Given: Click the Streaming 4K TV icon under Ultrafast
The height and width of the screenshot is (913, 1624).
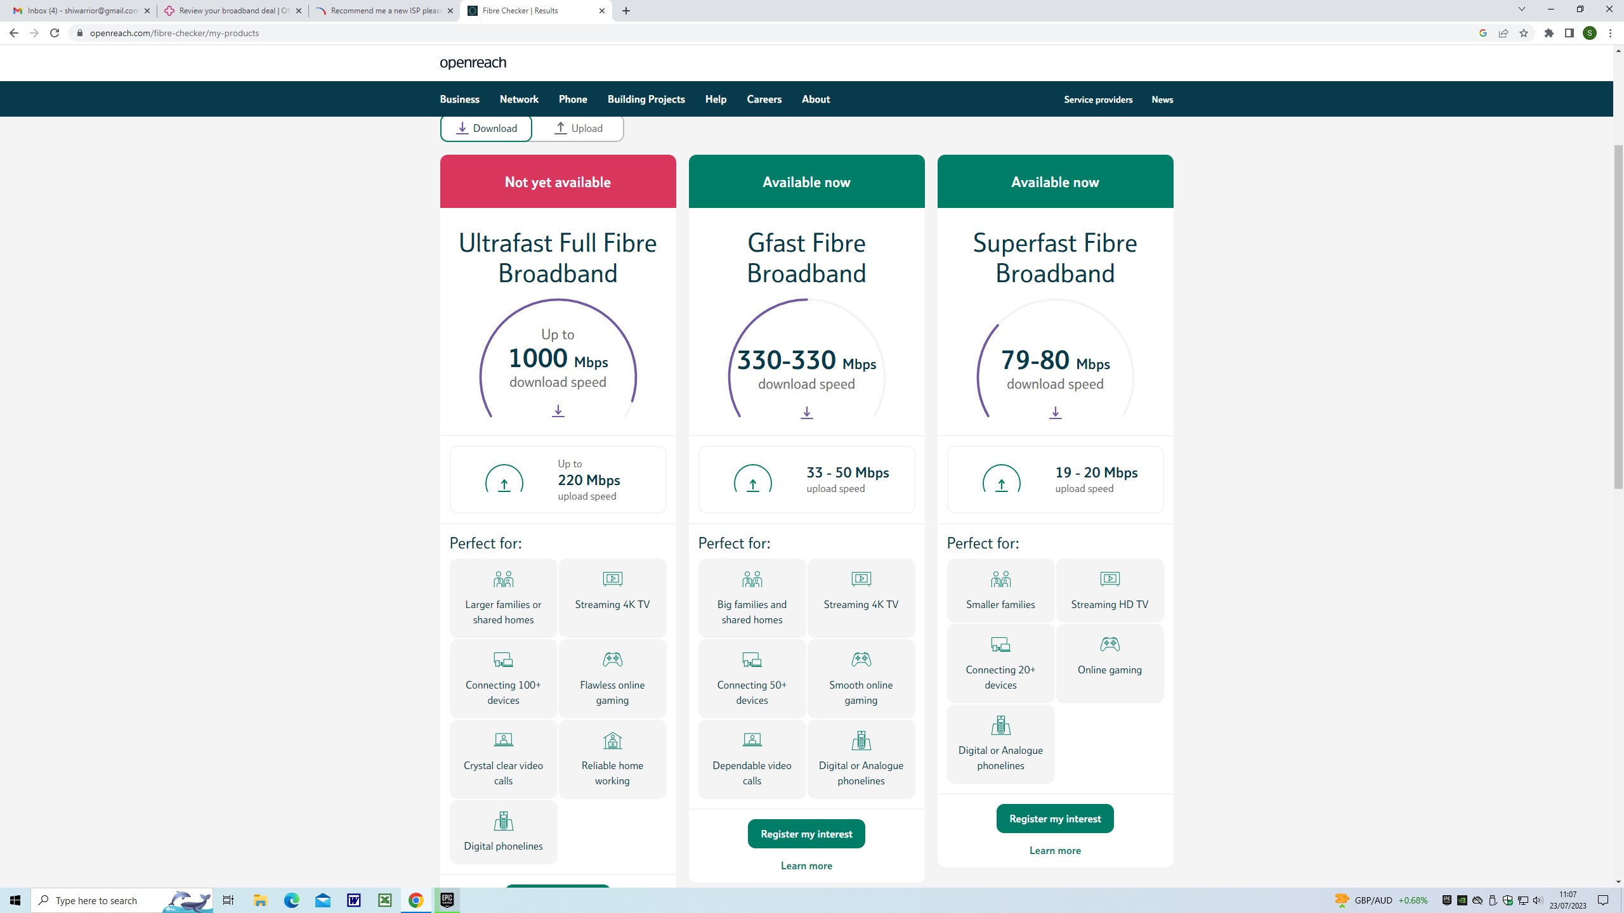Looking at the screenshot, I should (612, 579).
